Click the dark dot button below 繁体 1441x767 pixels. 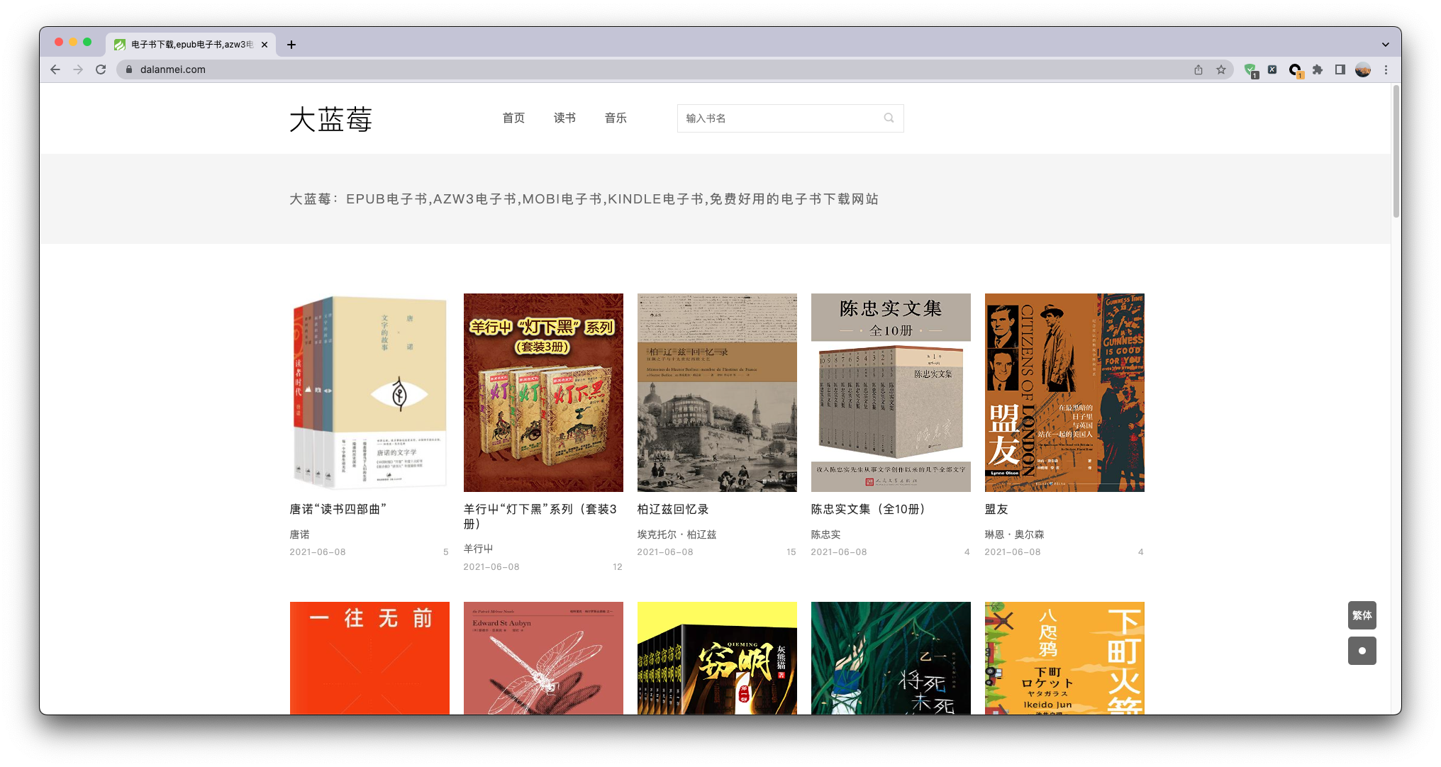[x=1362, y=651]
